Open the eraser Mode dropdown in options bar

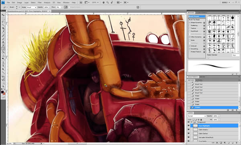(32, 7)
